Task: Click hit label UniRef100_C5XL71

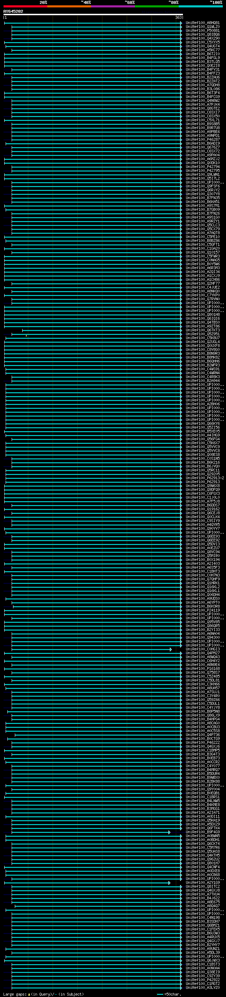Action: 202,120
